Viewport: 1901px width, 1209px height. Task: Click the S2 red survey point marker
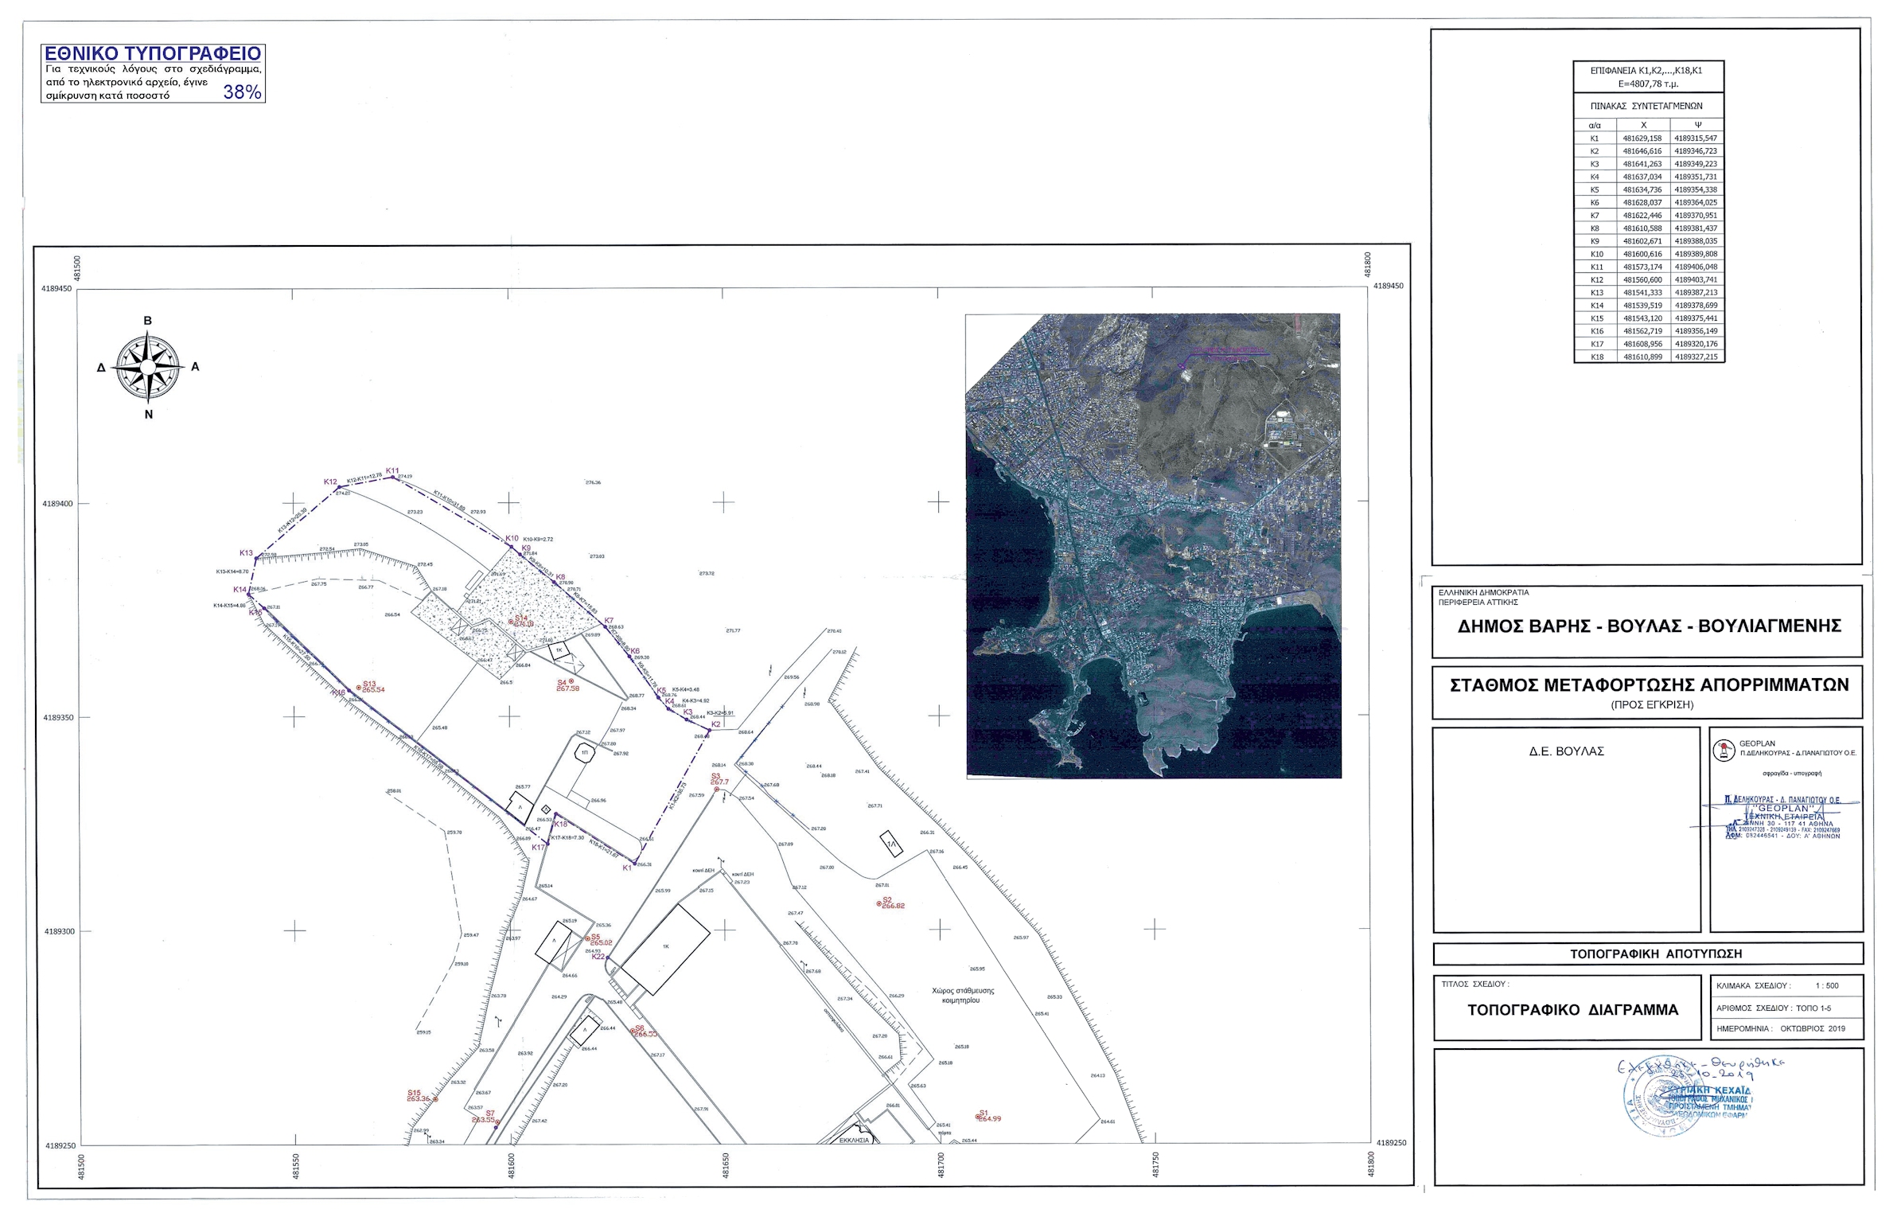click(x=878, y=903)
